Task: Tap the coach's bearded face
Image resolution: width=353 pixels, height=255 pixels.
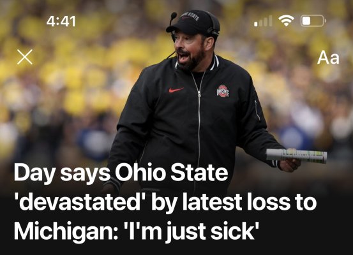Action: [x=190, y=50]
